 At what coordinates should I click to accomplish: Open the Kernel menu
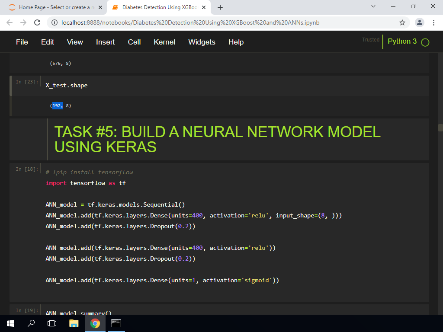click(x=164, y=42)
